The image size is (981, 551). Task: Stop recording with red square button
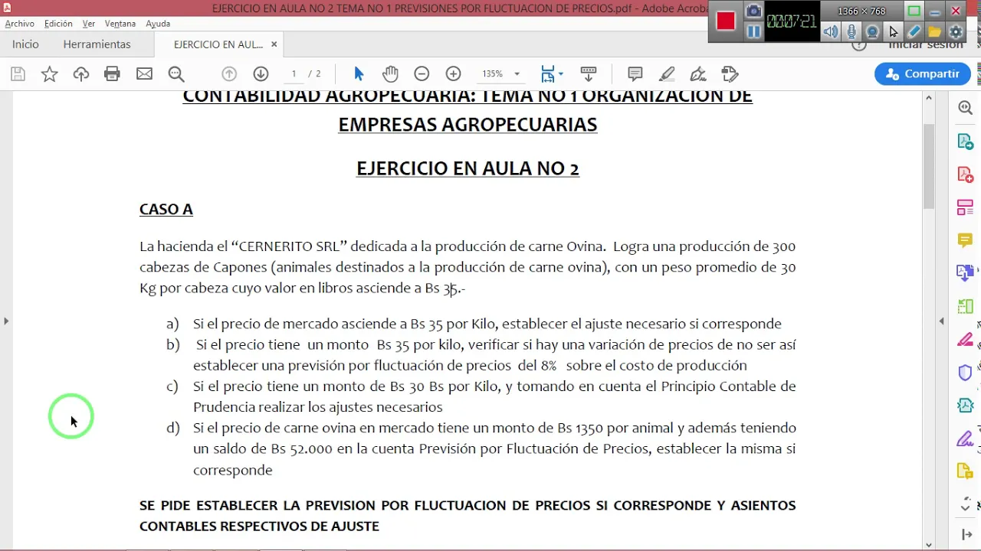726,21
